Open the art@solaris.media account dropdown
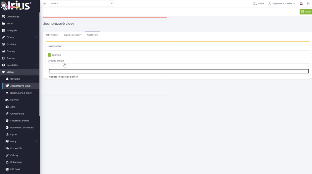 pos(282,4)
